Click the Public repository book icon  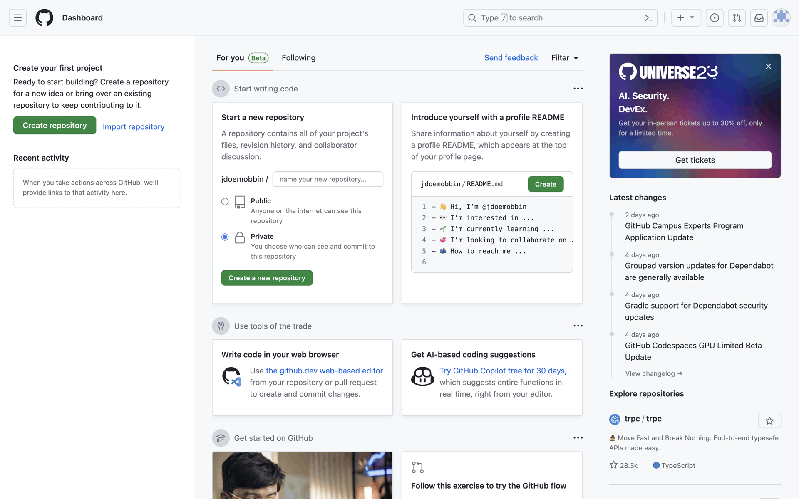point(240,202)
